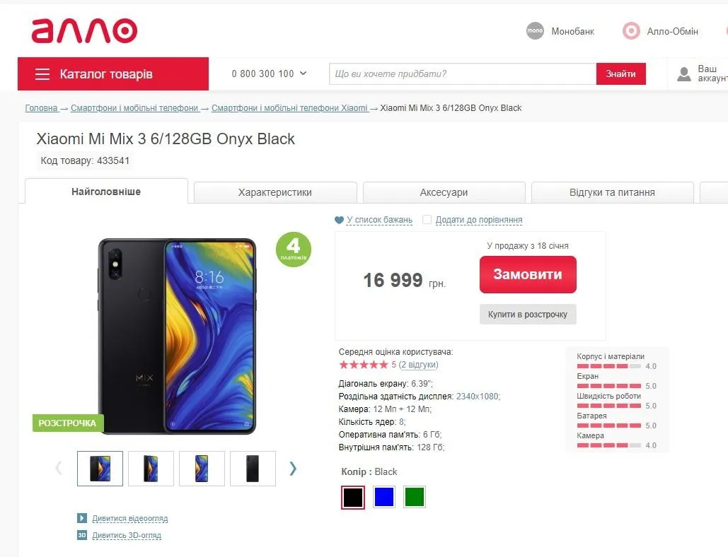Image resolution: width=728 pixels, height=557 pixels.
Task: Select the blue color swatch
Action: point(383,497)
